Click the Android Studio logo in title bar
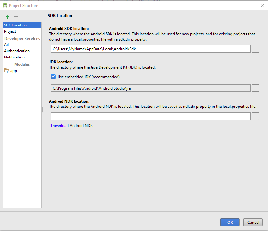 5,5
